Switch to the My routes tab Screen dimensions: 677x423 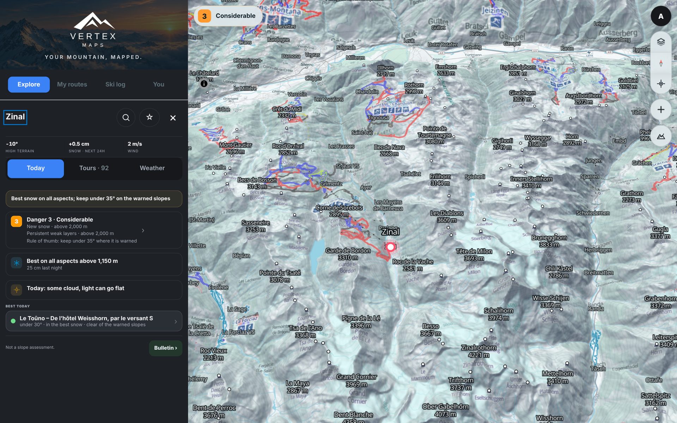pos(72,84)
